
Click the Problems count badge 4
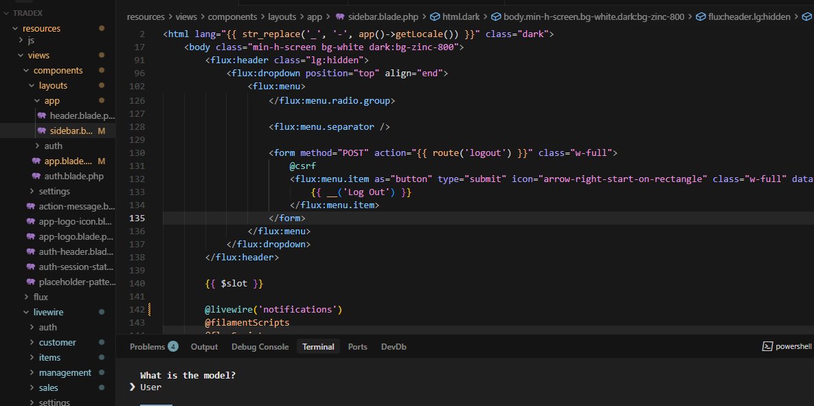[x=173, y=346]
